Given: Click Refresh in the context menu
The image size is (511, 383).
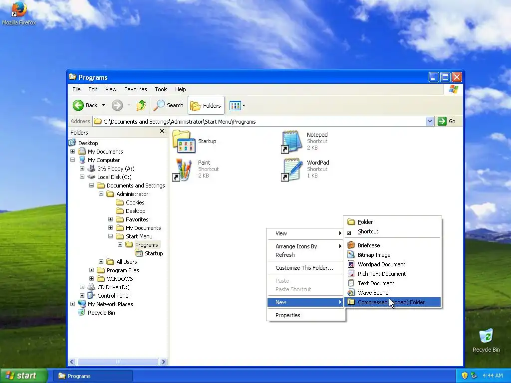Looking at the screenshot, I should [306, 255].
